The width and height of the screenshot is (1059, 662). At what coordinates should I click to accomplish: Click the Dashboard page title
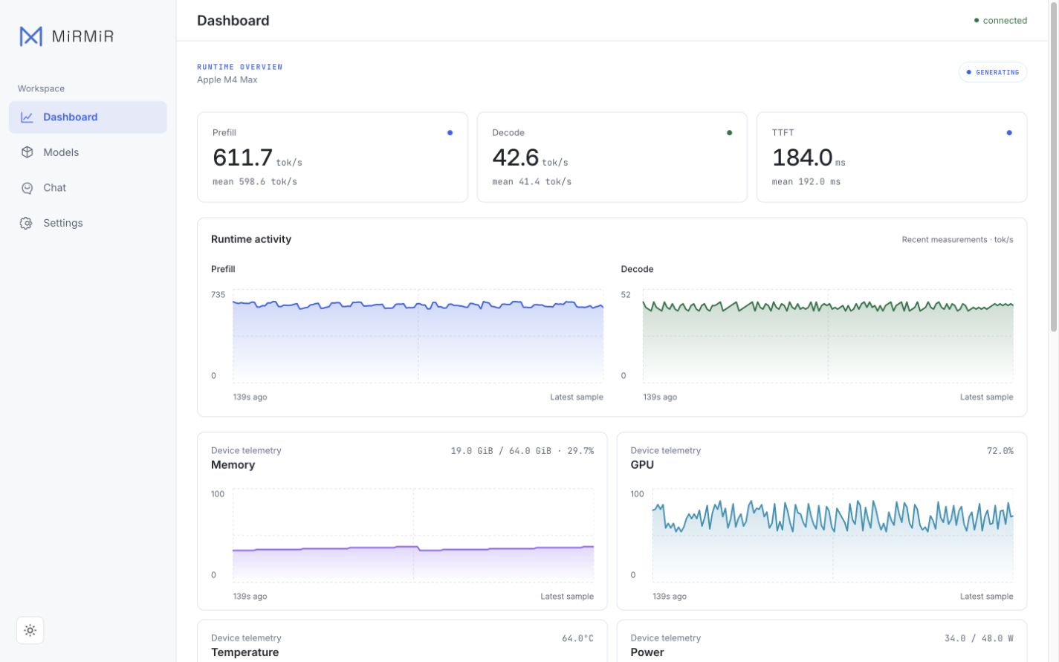(x=233, y=21)
